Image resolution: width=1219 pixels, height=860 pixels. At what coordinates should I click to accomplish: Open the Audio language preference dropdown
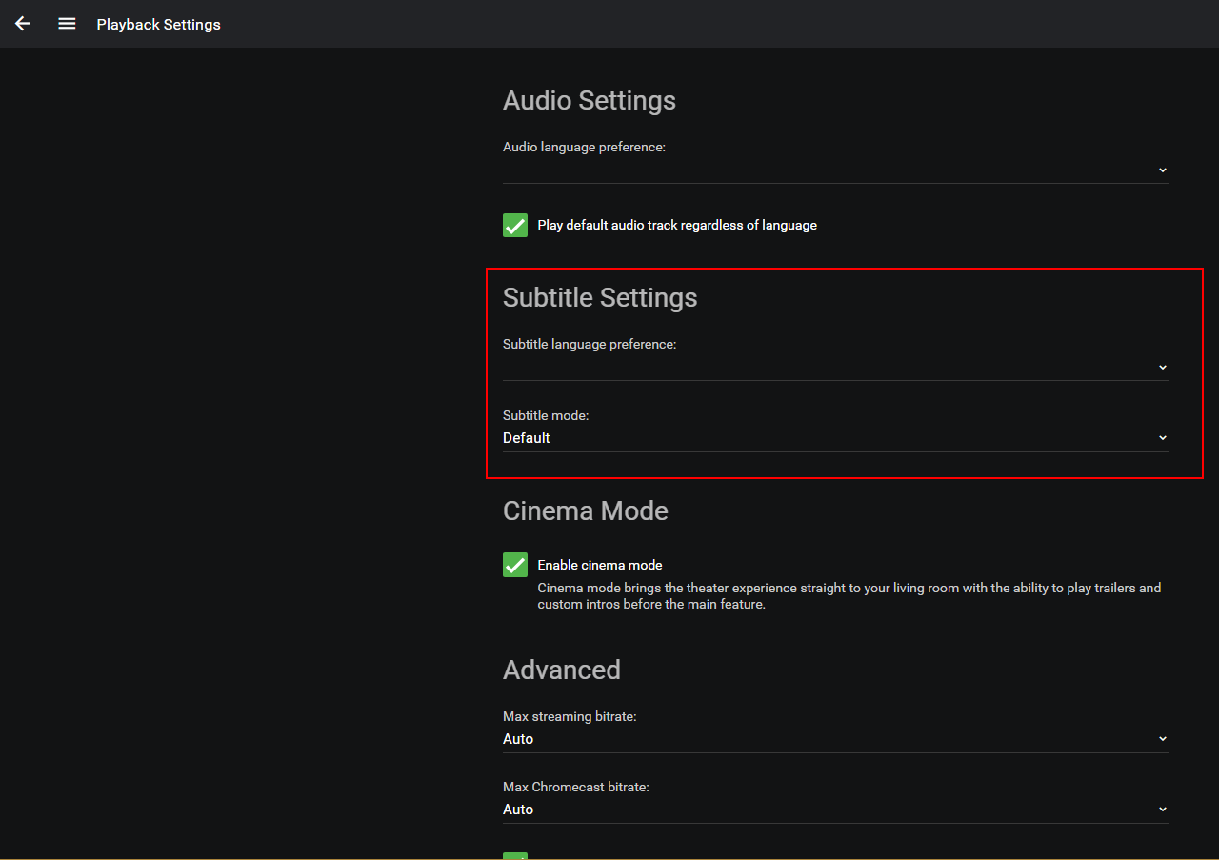pos(835,170)
